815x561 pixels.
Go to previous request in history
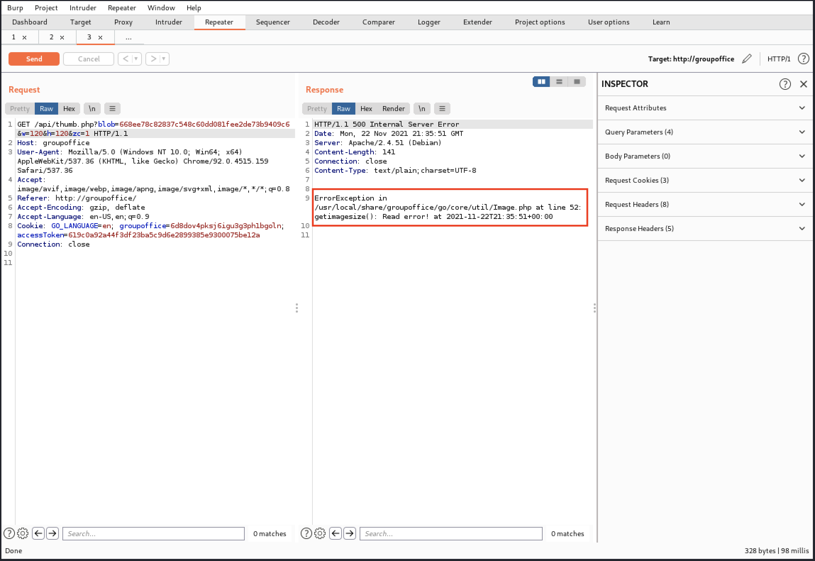[x=125, y=59]
